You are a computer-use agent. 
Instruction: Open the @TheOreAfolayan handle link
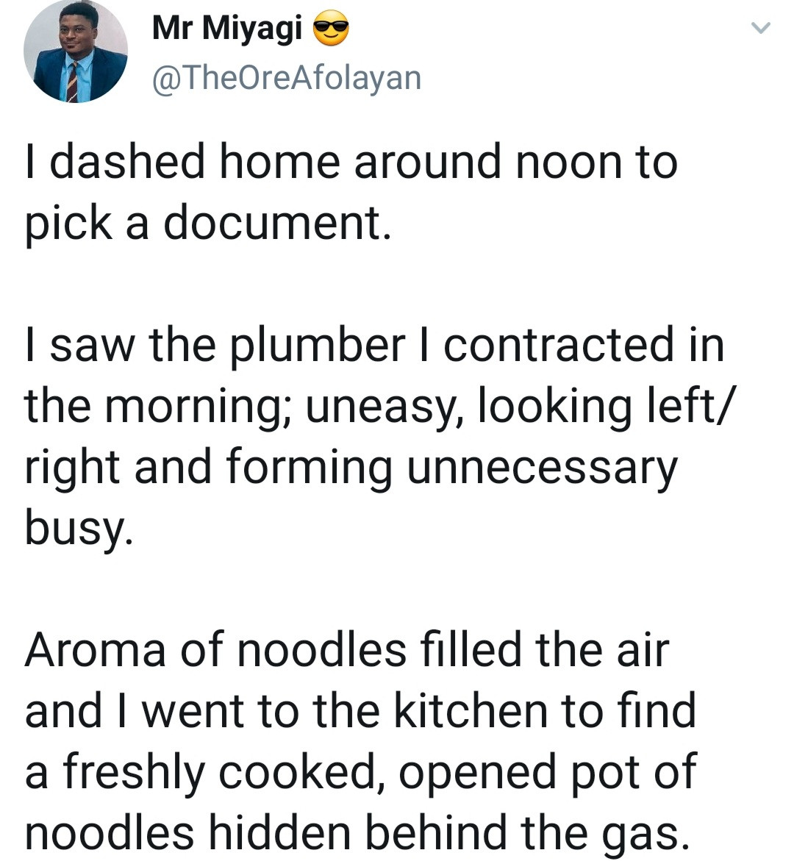click(x=286, y=77)
